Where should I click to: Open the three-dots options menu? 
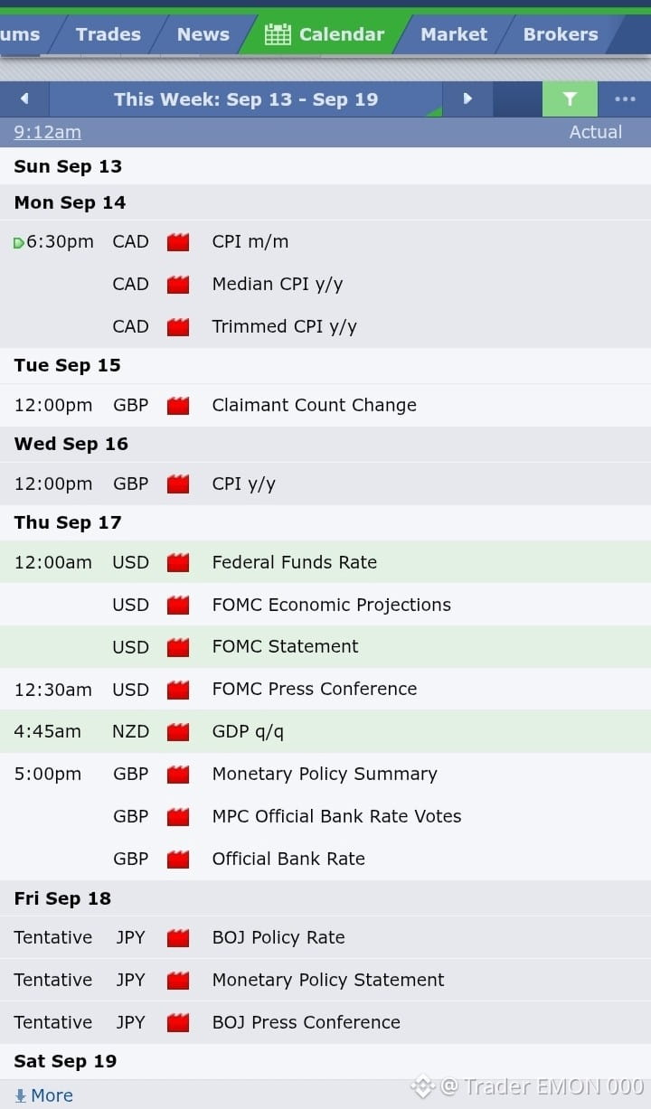click(x=625, y=99)
